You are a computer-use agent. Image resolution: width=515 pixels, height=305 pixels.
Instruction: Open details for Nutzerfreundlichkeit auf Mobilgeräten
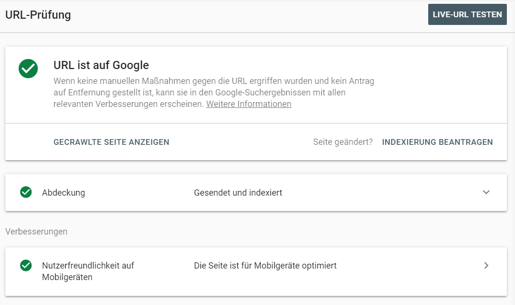[486, 265]
